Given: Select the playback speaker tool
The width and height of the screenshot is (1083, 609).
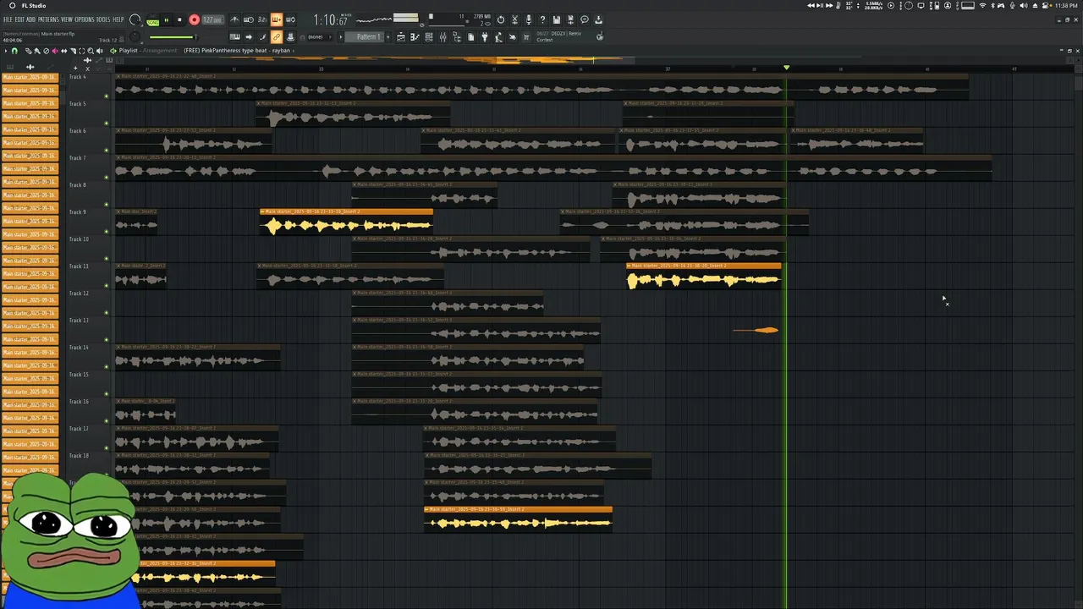Looking at the screenshot, I should click(100, 51).
